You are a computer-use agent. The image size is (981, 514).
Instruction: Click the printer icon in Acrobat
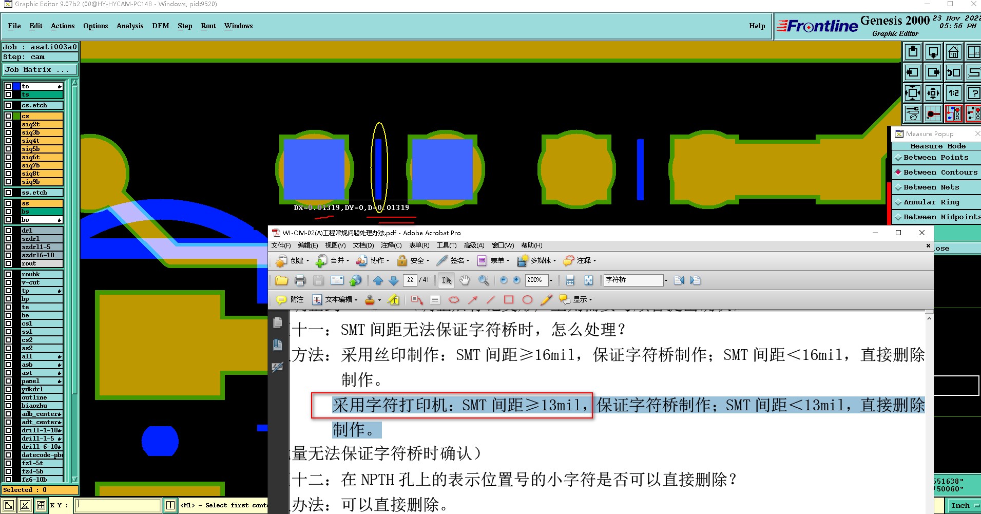point(300,280)
